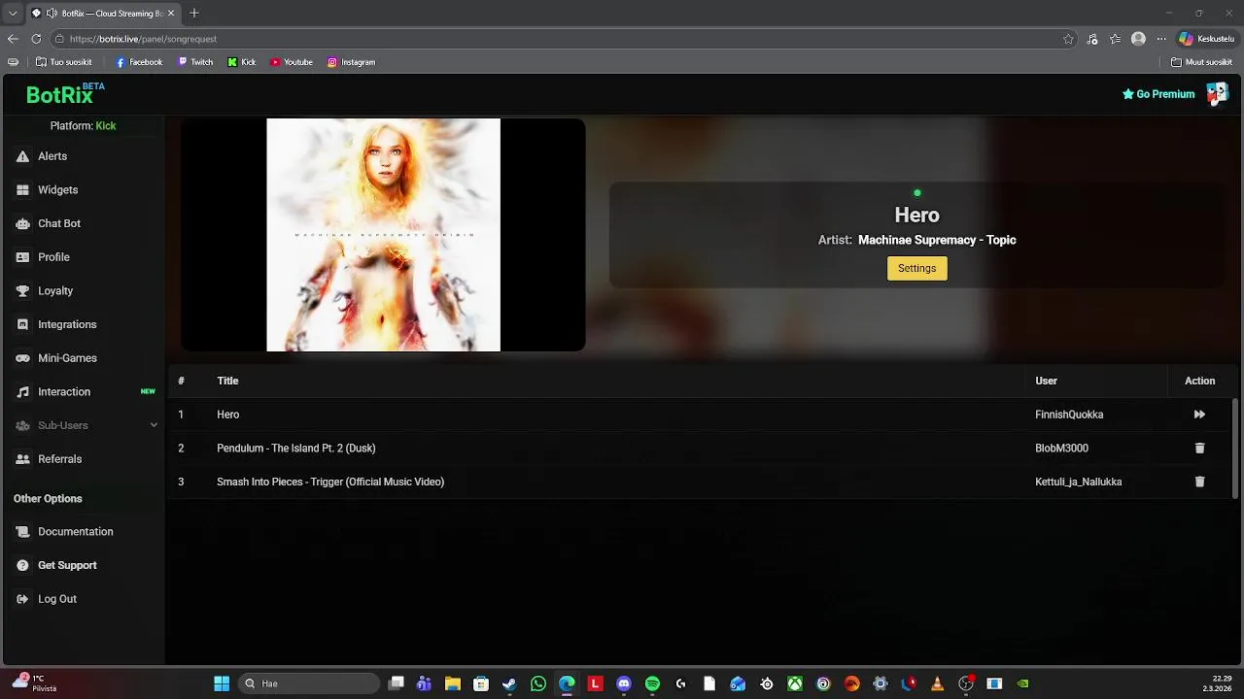This screenshot has height=699, width=1244.
Task: Open Steam from the taskbar
Action: [509, 683]
